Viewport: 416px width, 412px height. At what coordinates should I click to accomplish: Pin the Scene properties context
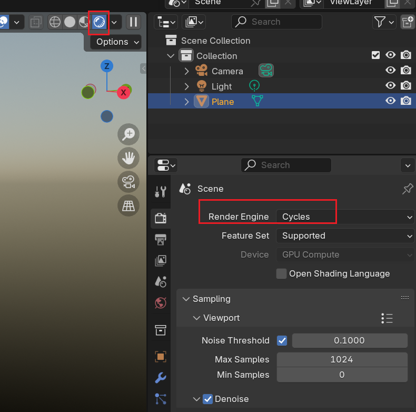tap(408, 189)
